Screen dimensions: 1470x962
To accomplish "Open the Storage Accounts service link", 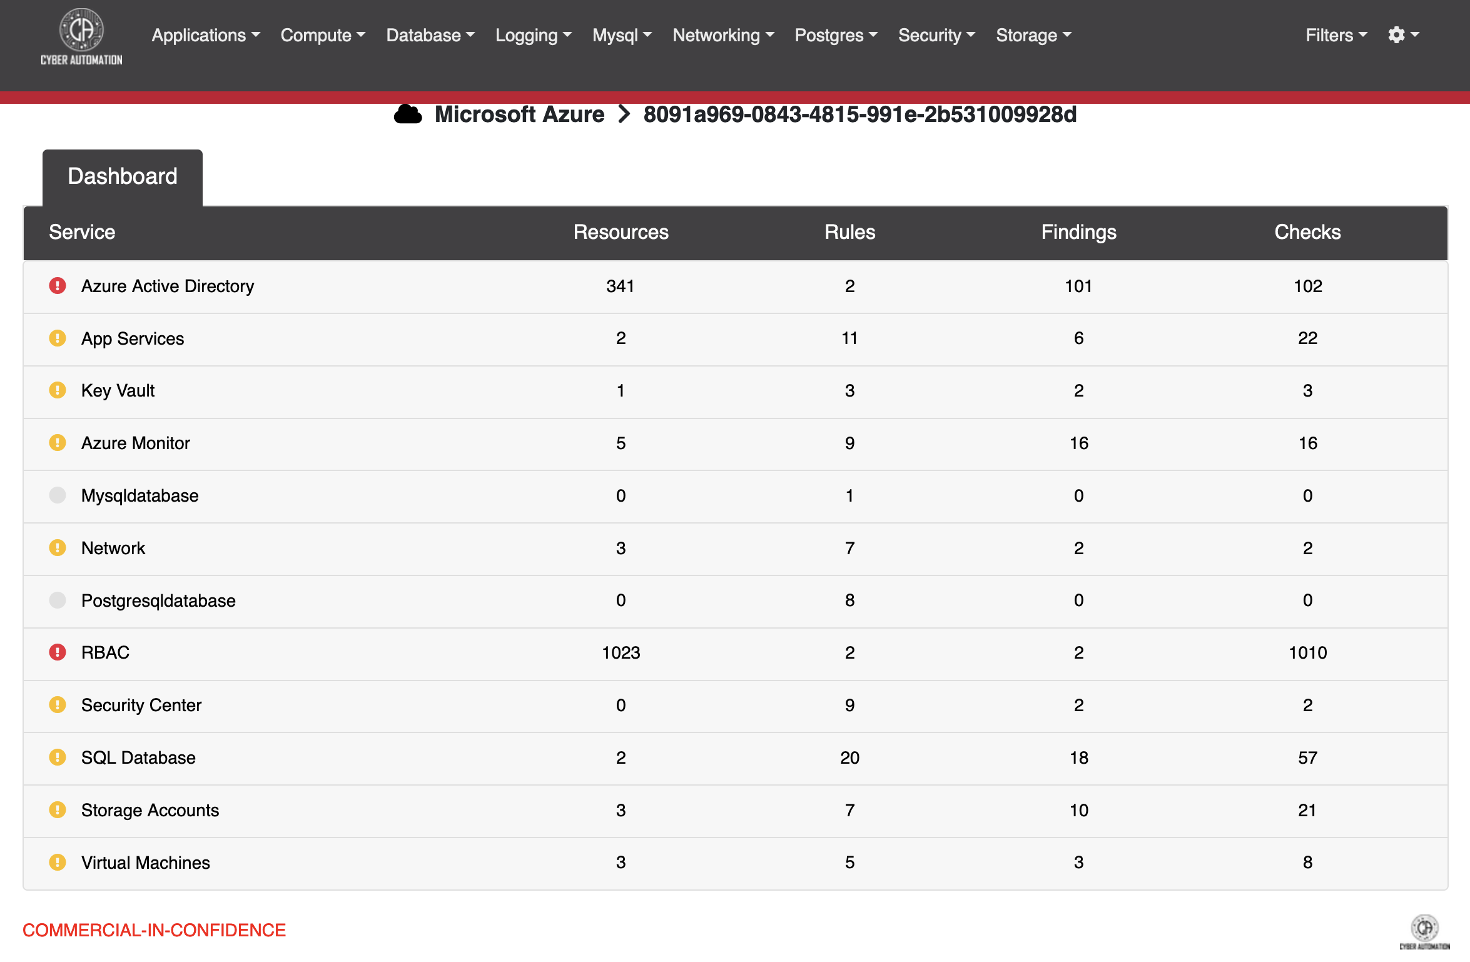I will (x=150, y=810).
